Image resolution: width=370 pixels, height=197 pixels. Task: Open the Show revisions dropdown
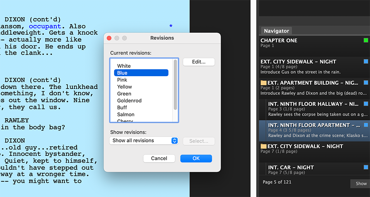coord(143,141)
